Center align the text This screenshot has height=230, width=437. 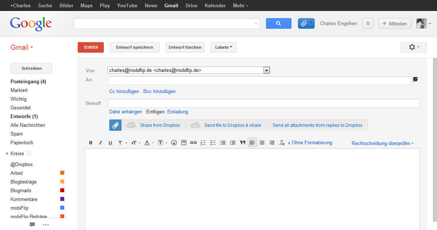pos(262,143)
